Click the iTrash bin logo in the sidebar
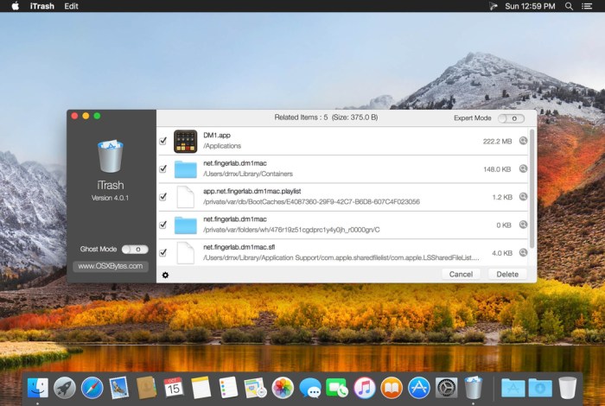Screen dimensions: 605x406 click(111, 155)
